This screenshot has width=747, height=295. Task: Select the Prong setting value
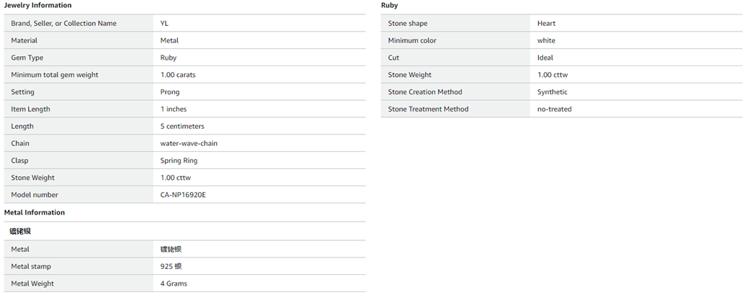[170, 92]
